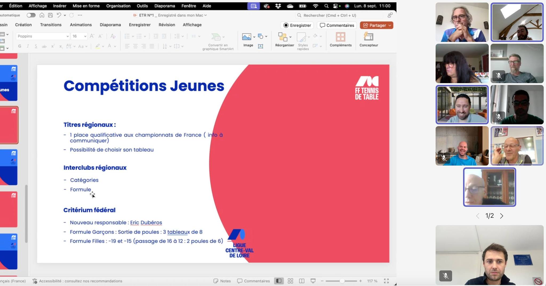The width and height of the screenshot is (546, 286).
Task: Click the Commentaires button near Partager
Action: pos(337,25)
